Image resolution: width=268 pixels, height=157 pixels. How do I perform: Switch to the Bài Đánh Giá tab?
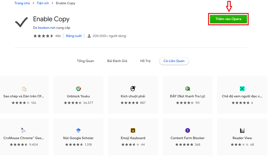[x=117, y=61]
